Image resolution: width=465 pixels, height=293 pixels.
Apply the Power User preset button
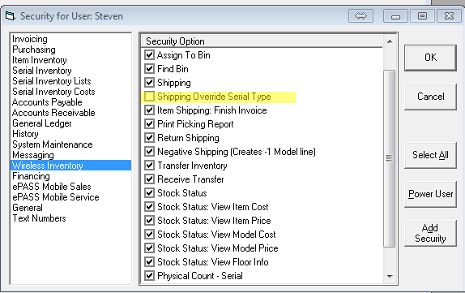click(430, 194)
